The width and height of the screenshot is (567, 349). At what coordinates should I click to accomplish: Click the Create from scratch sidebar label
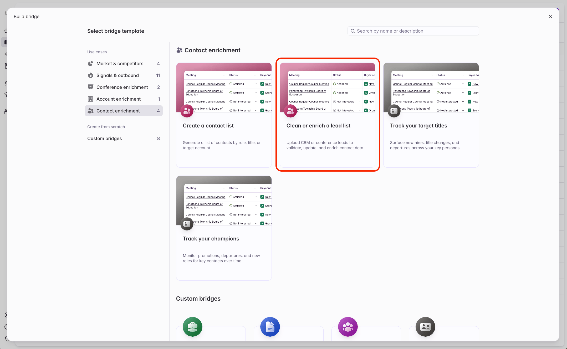click(x=106, y=127)
